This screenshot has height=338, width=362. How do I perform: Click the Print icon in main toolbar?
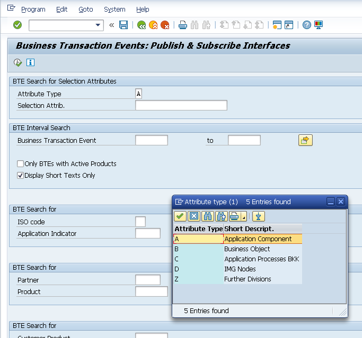click(182, 25)
